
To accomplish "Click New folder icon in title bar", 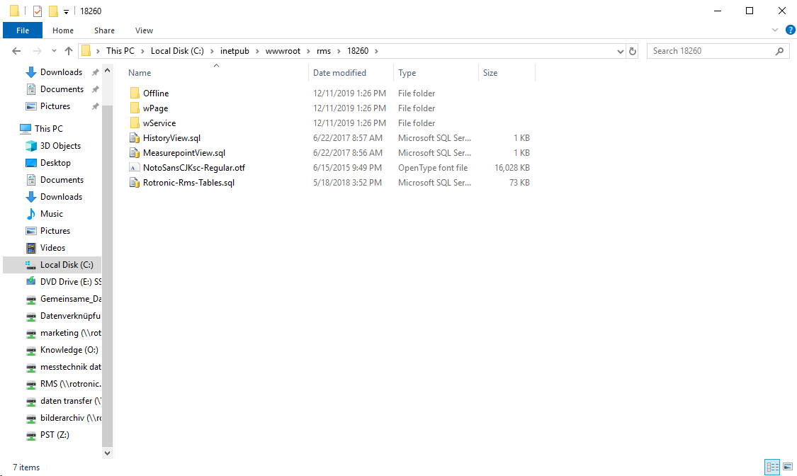I will click(53, 11).
